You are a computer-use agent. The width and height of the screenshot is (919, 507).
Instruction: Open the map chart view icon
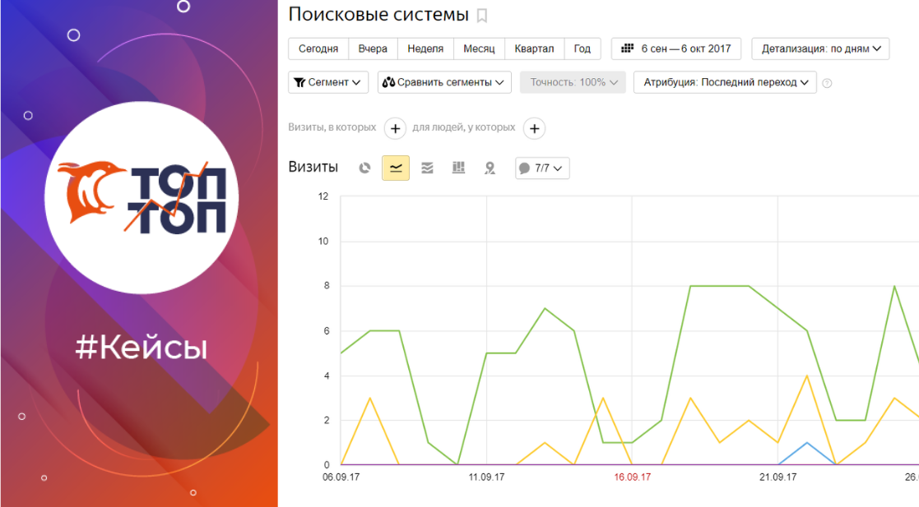click(x=490, y=168)
